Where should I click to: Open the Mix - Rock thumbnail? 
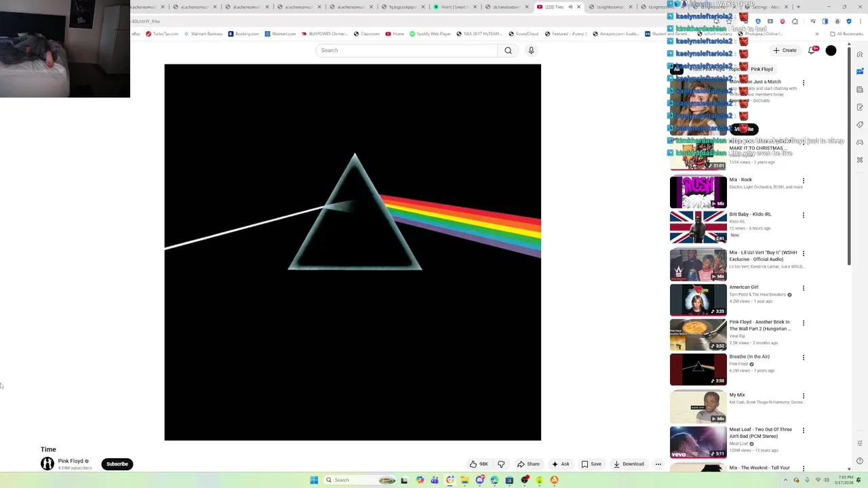pyautogui.click(x=698, y=192)
